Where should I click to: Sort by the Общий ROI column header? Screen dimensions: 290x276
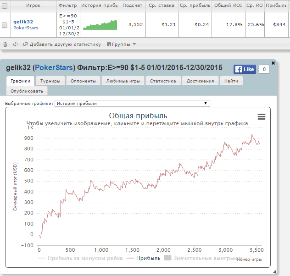[228, 6]
